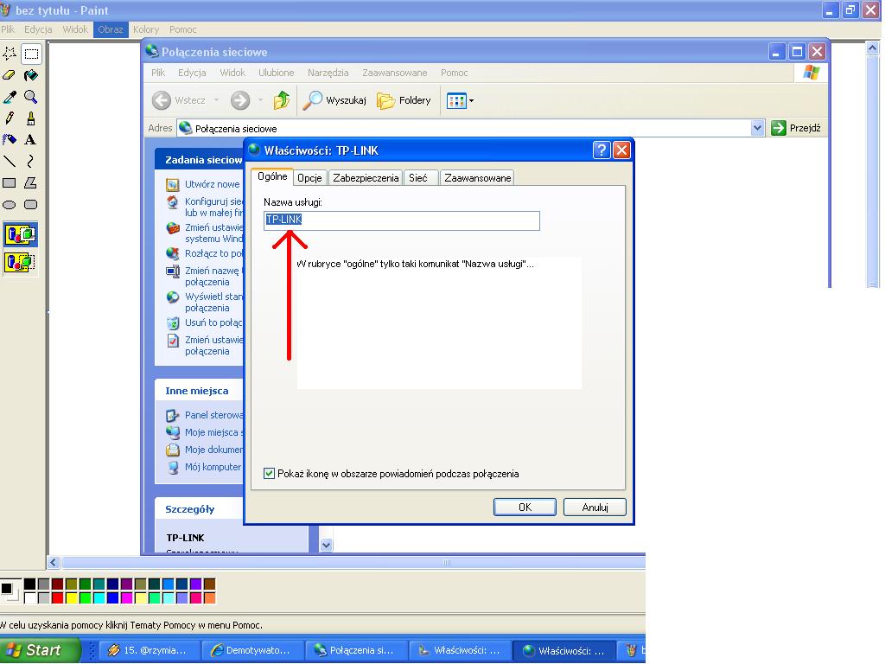885x664 pixels.
Task: Select the Polygon tool in Paint
Action: pos(31,183)
